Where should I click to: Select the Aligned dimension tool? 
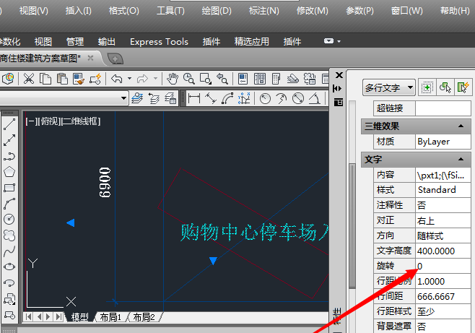click(x=211, y=98)
